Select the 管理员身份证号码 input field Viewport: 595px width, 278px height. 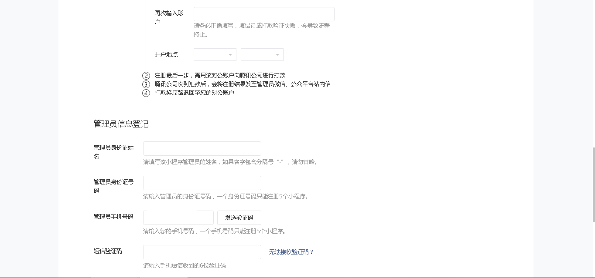pyautogui.click(x=202, y=183)
